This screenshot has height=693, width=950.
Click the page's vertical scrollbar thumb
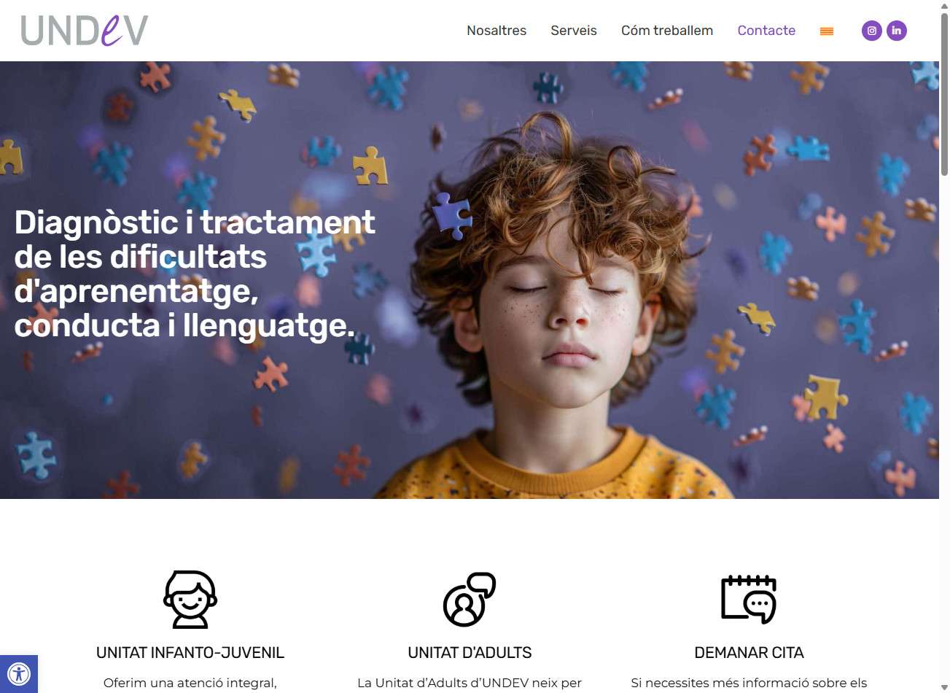(x=944, y=93)
